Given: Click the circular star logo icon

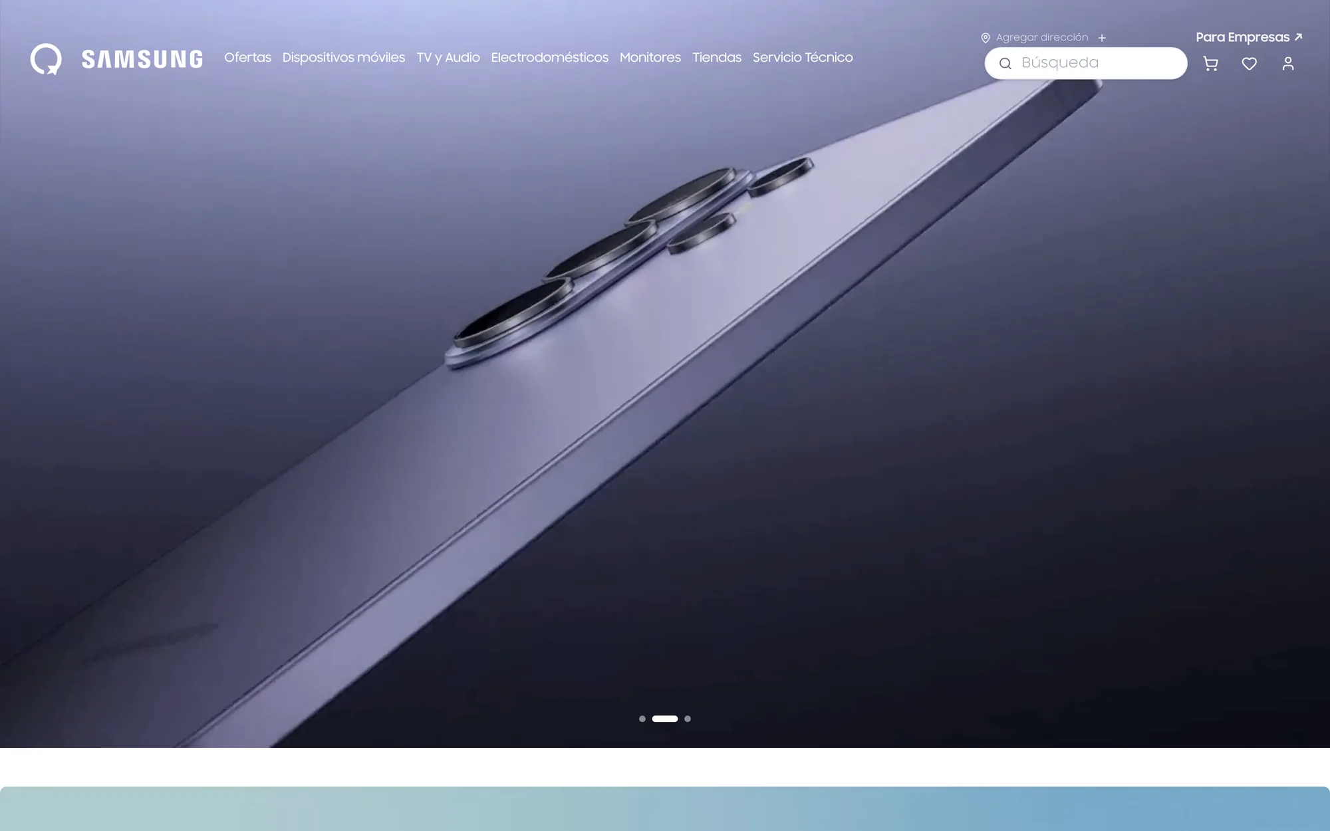Looking at the screenshot, I should 46,59.
